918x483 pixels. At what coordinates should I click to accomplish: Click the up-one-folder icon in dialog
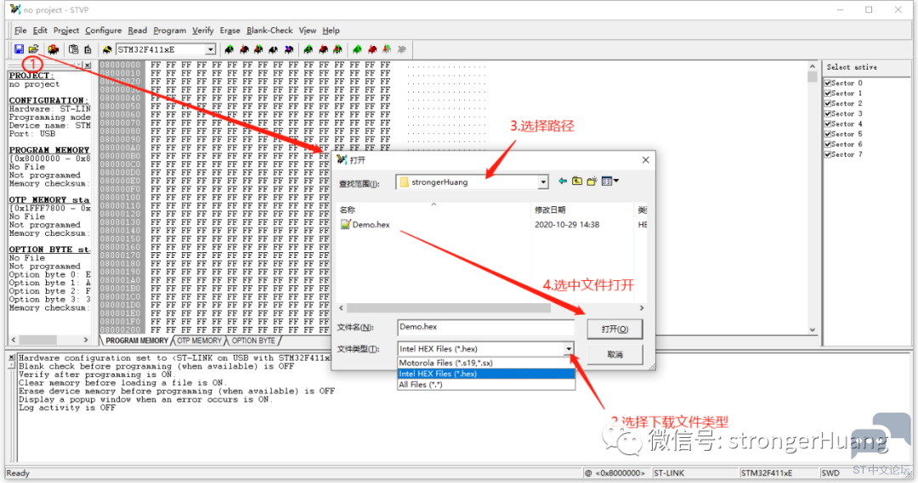click(x=577, y=182)
